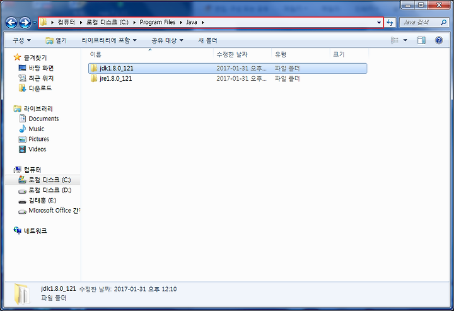Open the address bar history dropdown
This screenshot has height=311, width=454.
tap(379, 22)
